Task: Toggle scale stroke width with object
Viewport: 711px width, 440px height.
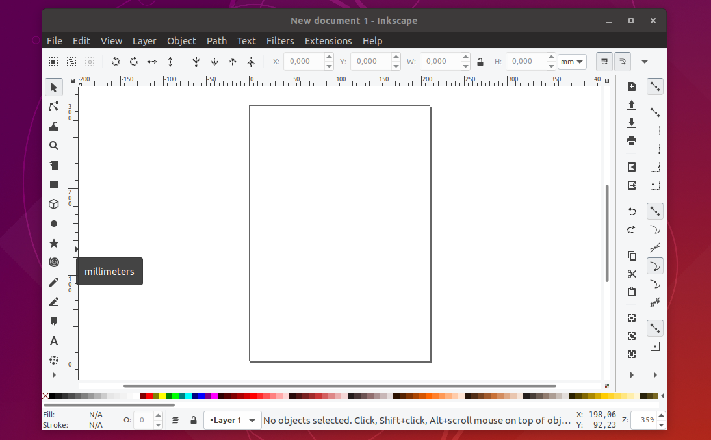Action: (x=604, y=62)
